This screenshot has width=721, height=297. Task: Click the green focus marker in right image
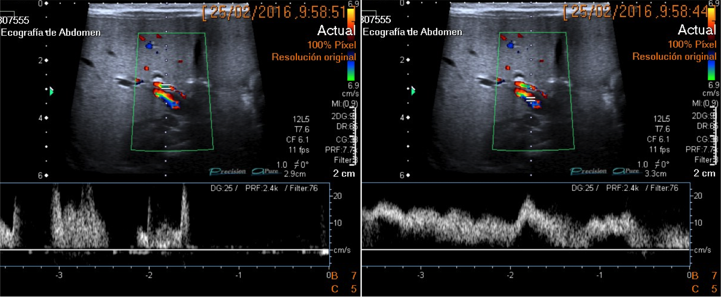413,91
